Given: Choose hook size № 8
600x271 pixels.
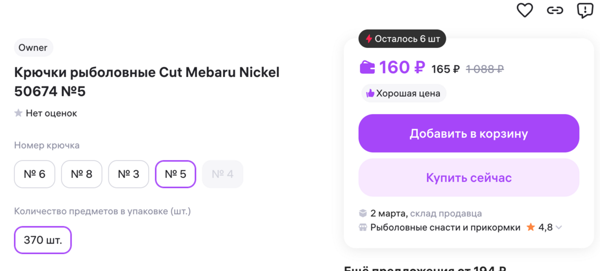Looking at the screenshot, I should pyautogui.click(x=81, y=174).
